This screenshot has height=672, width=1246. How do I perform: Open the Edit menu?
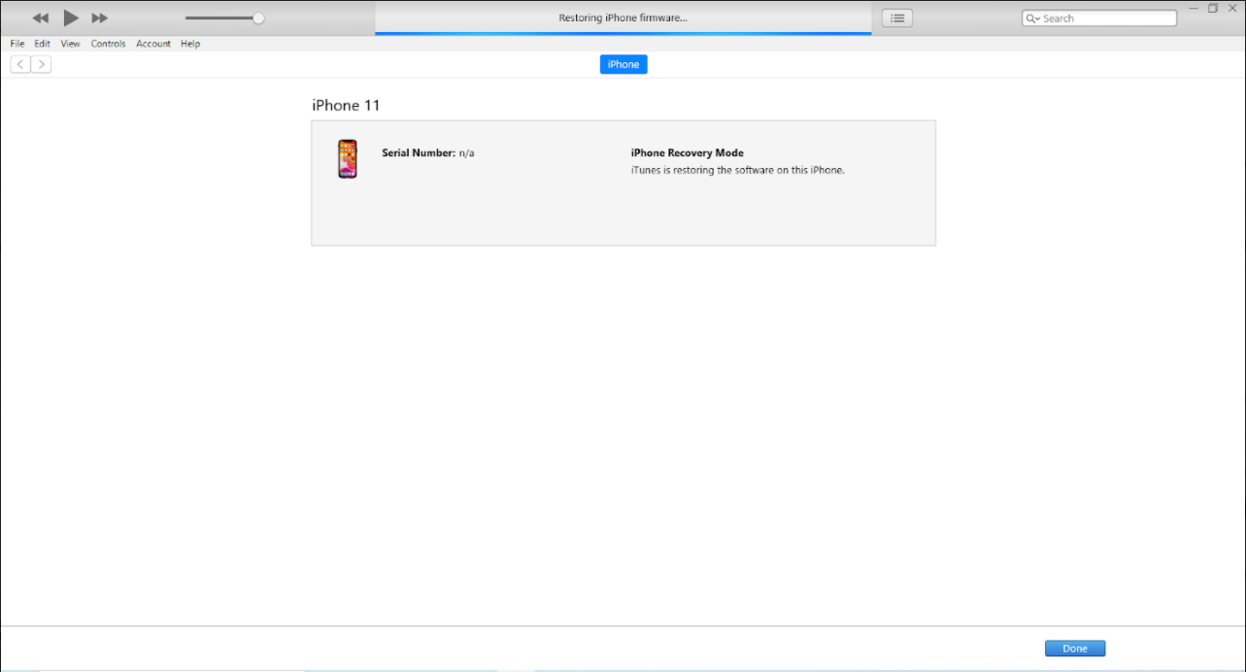tap(42, 44)
